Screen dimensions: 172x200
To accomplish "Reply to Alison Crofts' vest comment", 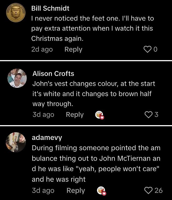I will point(75,115).
